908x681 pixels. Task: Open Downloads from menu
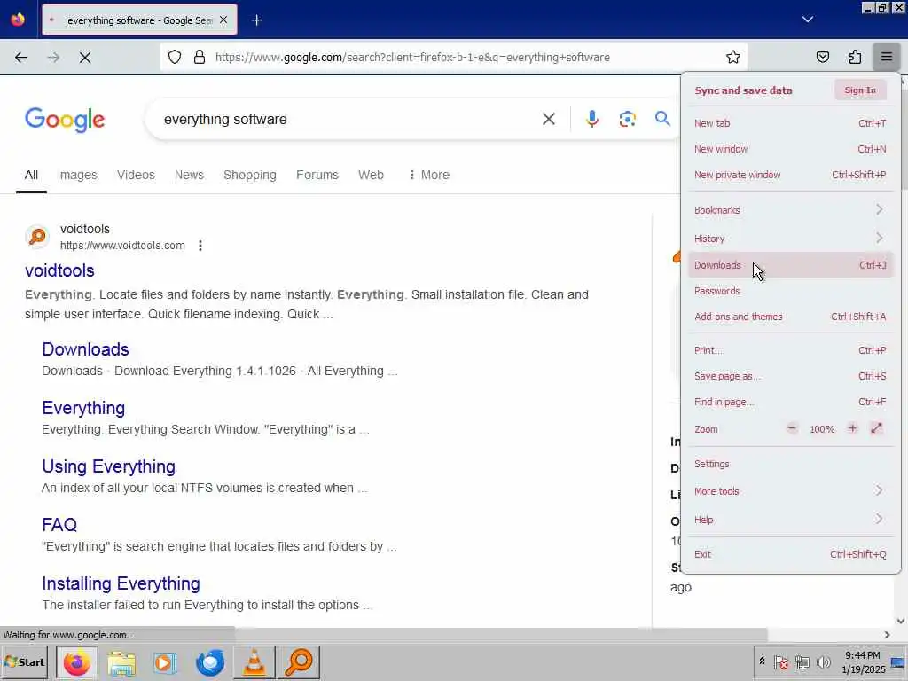pos(790,265)
